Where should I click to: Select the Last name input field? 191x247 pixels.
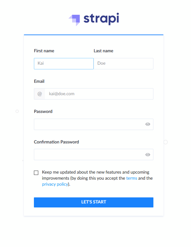tap(124, 64)
